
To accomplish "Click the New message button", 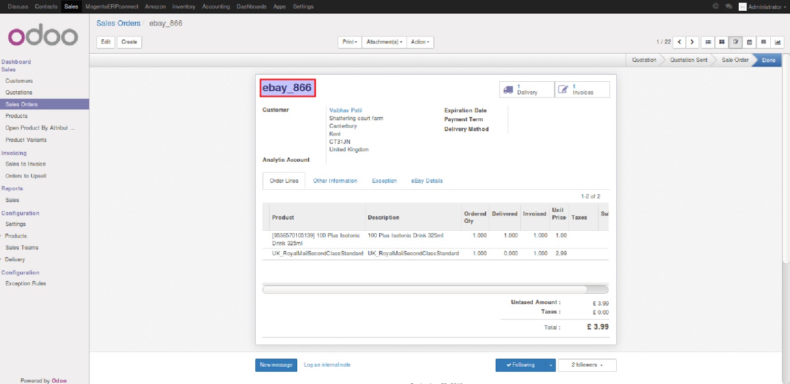I will (x=276, y=365).
